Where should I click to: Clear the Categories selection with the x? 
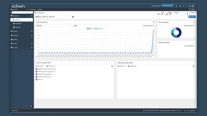[x=69, y=26]
